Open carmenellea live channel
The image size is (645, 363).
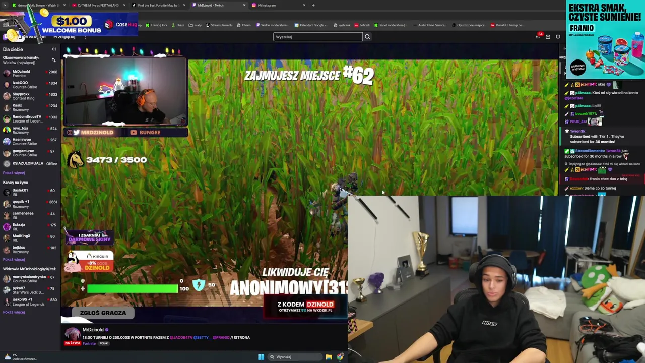(30, 215)
